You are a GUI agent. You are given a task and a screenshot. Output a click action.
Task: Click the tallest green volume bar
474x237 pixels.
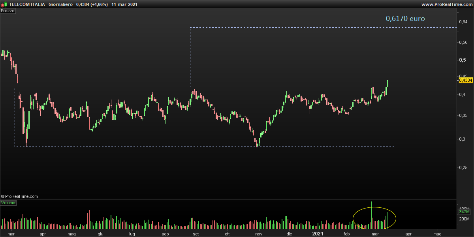pos(371,215)
